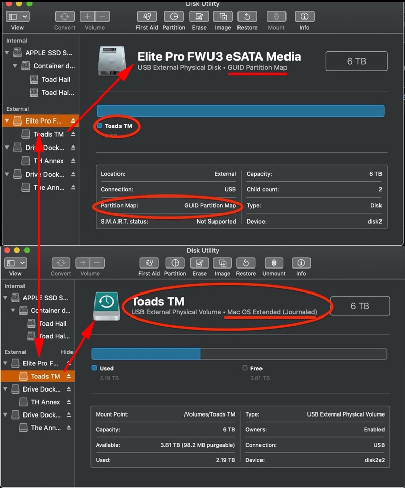The height and width of the screenshot is (488, 405).
Task: Collapse APPLE SSD disk in top window sidebar
Action: pyautogui.click(x=7, y=53)
